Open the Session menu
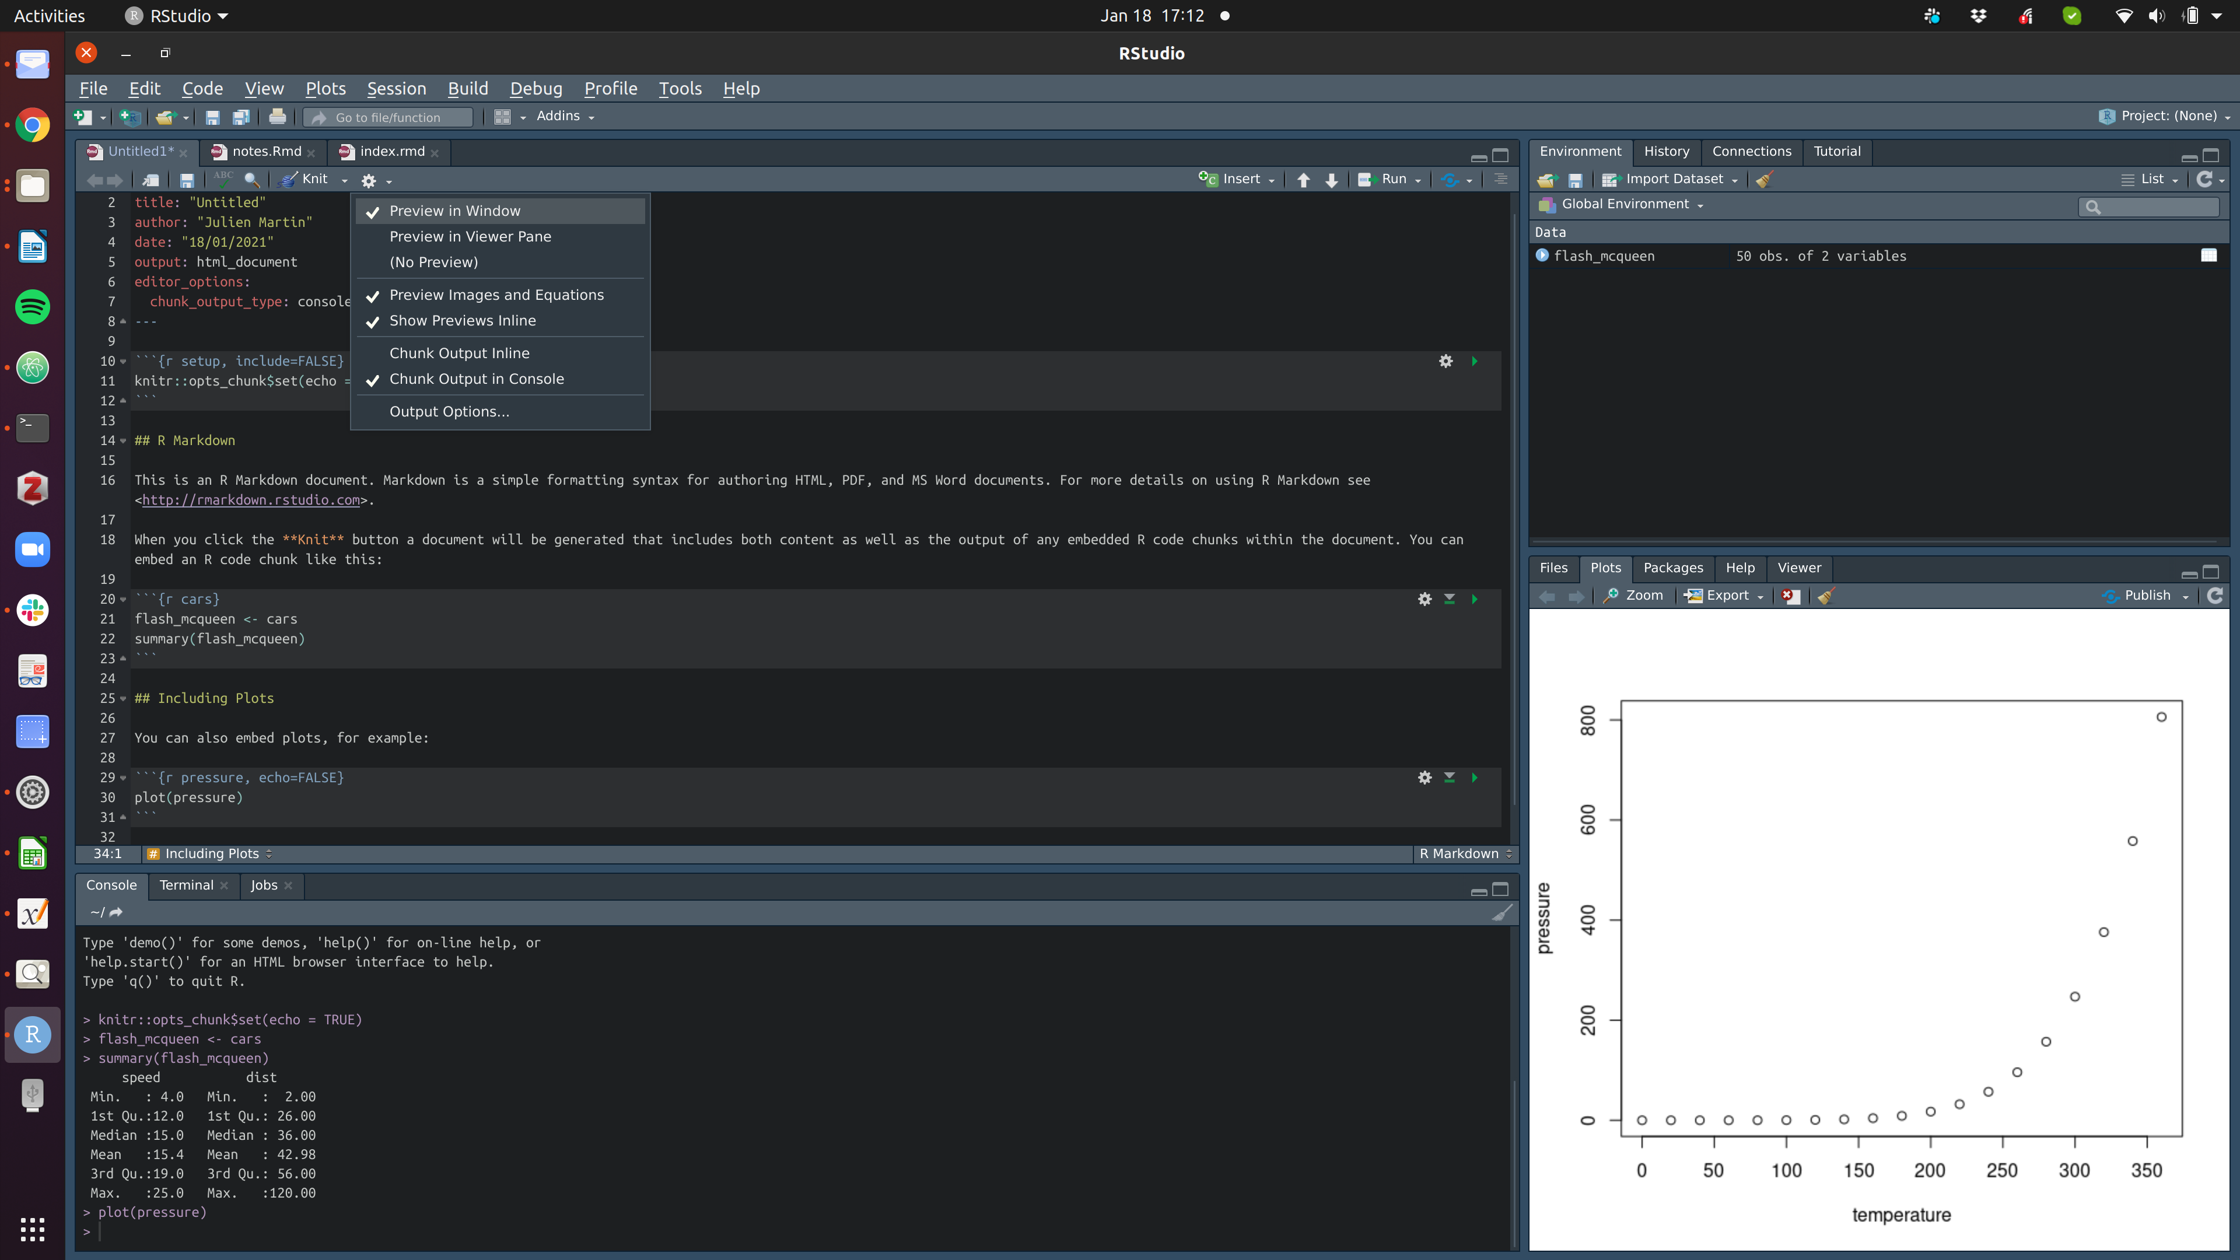Image resolution: width=2240 pixels, height=1260 pixels. (395, 89)
